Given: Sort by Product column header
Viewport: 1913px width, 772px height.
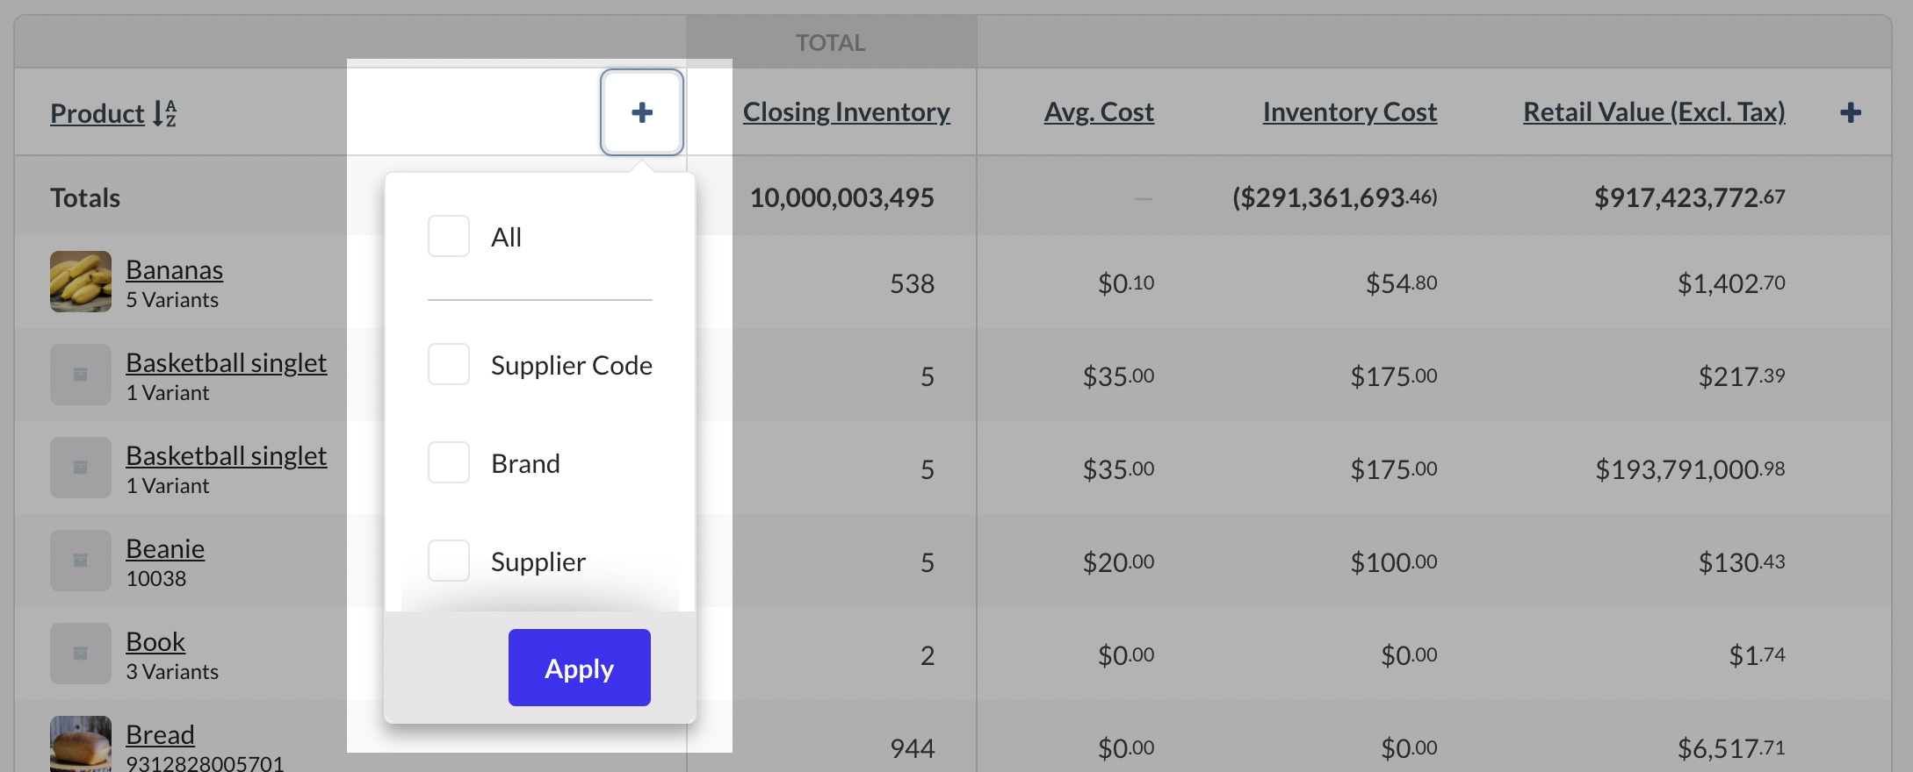Looking at the screenshot, I should pos(97,113).
